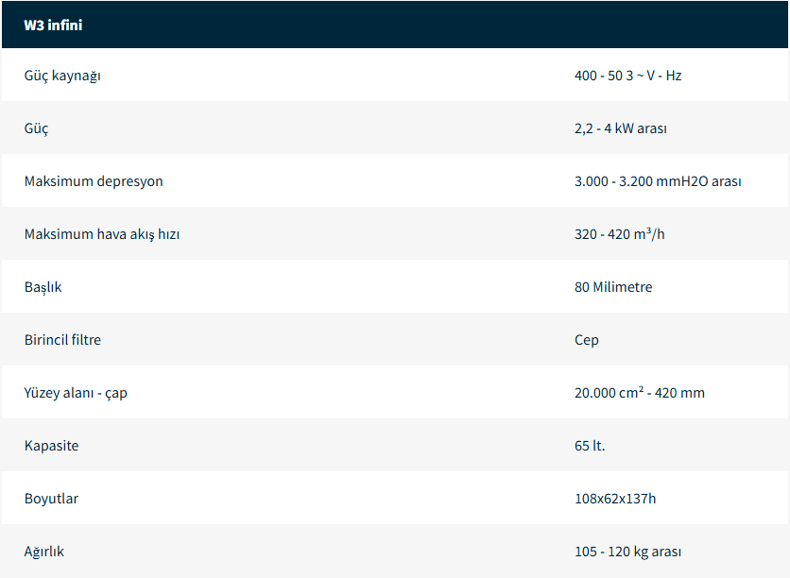The height and width of the screenshot is (578, 790).
Task: Click the value '2,2 - 4 kW arası'
Action: point(620,128)
